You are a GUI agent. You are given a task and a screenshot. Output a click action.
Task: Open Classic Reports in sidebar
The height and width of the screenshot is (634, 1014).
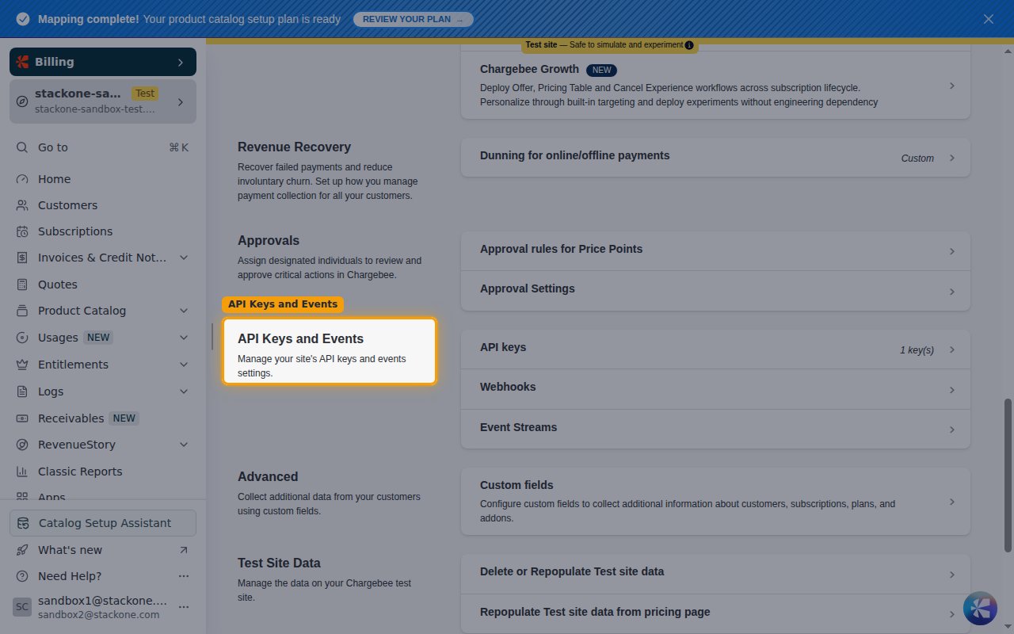(103, 472)
